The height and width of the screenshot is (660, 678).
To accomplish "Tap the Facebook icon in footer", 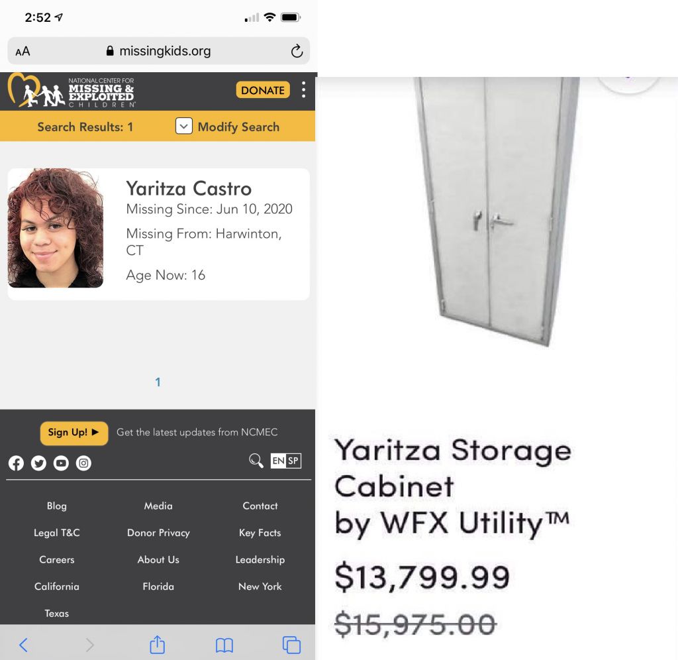I will (x=17, y=464).
